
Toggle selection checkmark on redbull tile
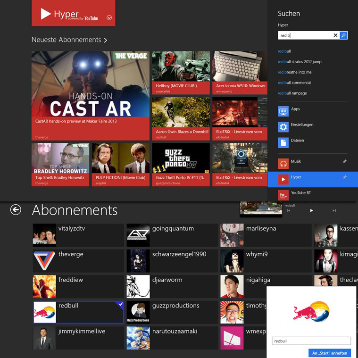click(121, 304)
